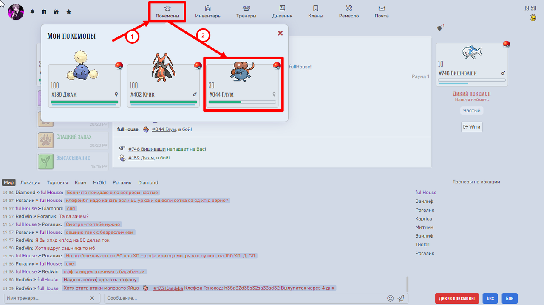The image size is (544, 305).
Task: Send message with paper plane icon
Action: tap(401, 298)
